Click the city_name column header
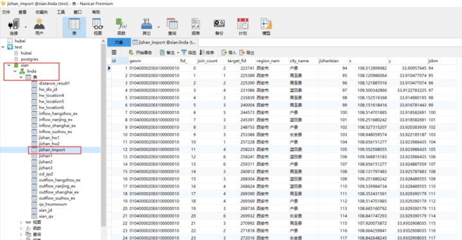Viewport: 462px width, 240px height. [303, 61]
